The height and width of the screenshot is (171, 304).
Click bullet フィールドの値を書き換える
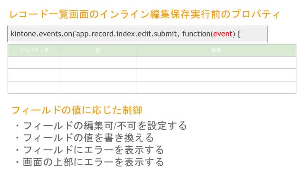85,138
